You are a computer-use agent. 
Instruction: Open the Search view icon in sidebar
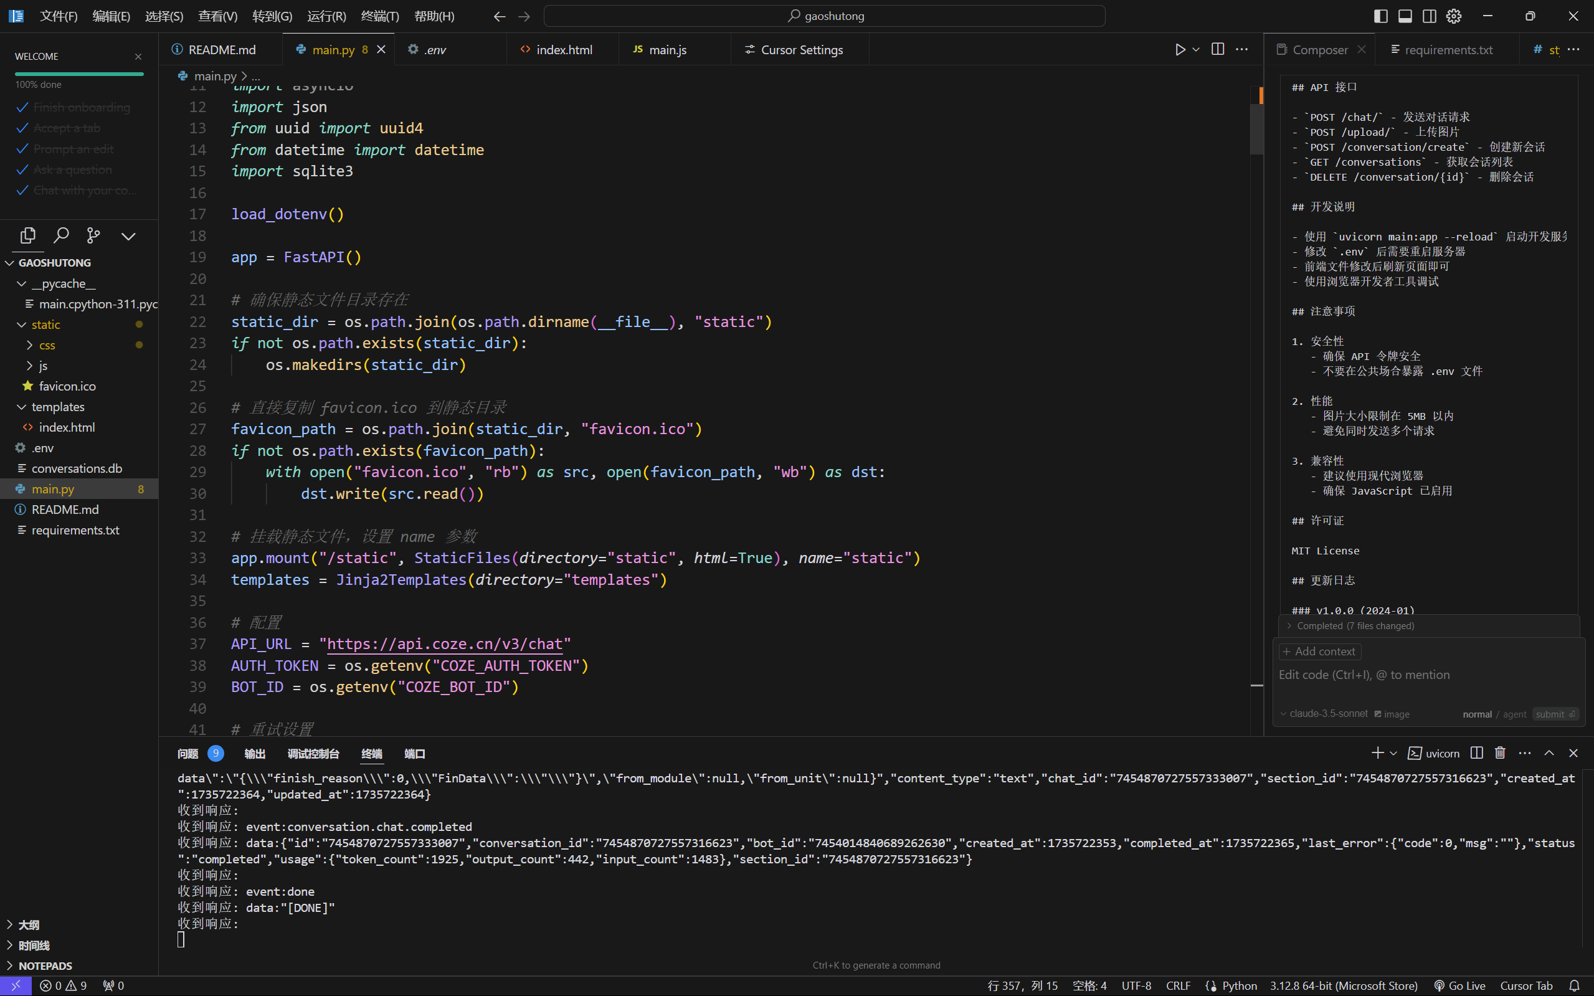tap(61, 235)
